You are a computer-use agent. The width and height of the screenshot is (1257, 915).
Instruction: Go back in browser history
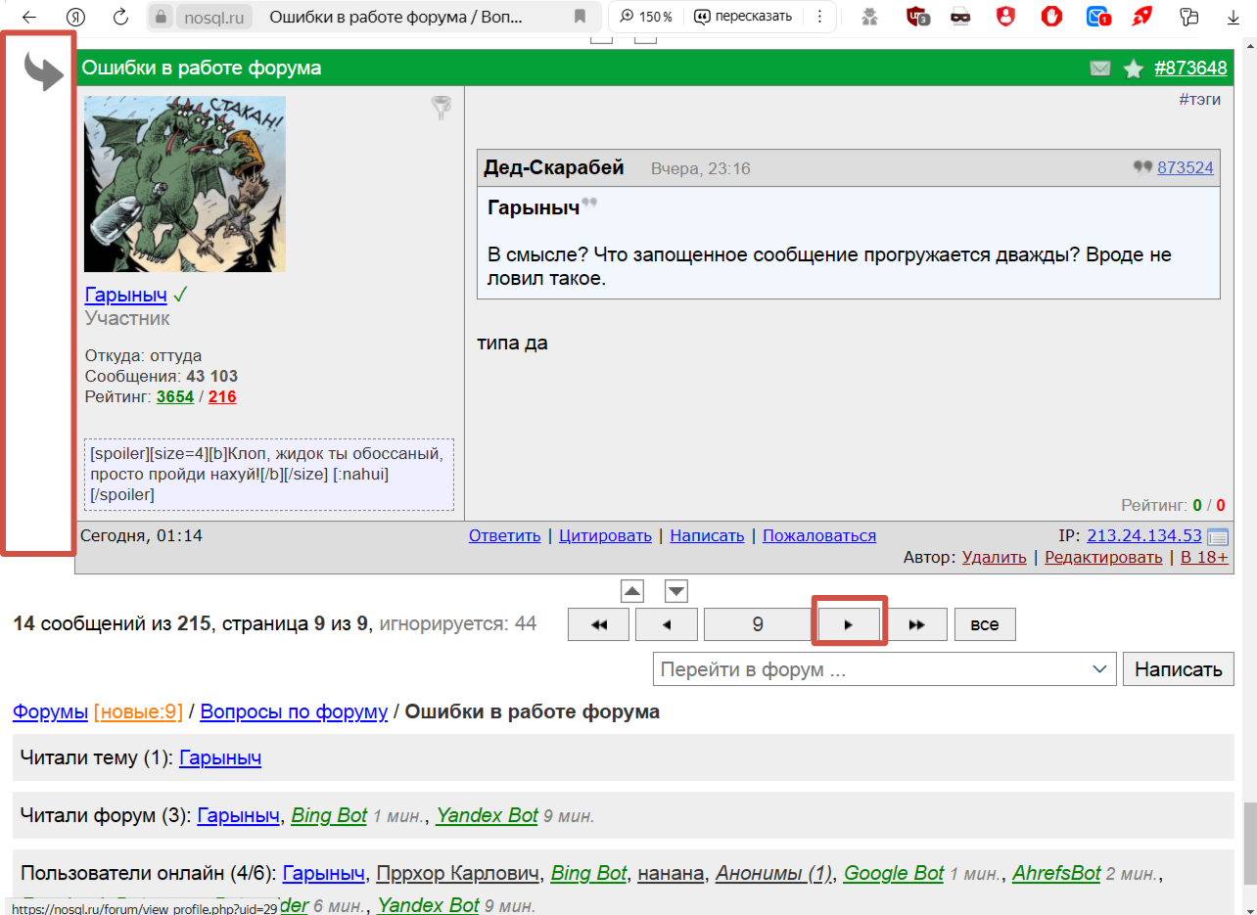tap(29, 17)
